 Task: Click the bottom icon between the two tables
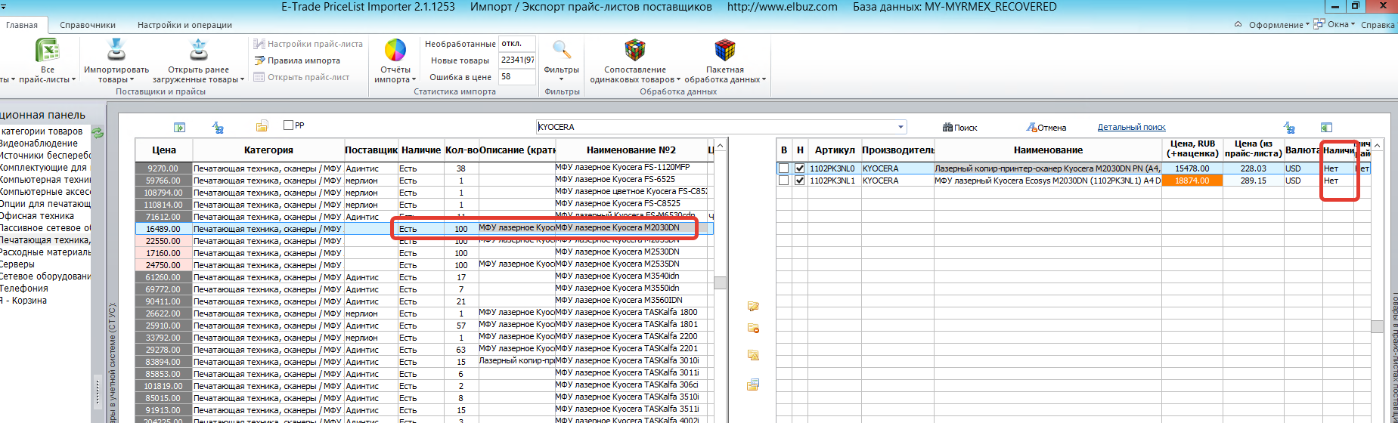[753, 384]
